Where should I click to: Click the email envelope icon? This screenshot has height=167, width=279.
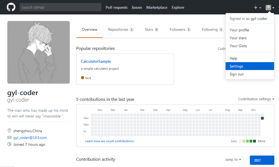point(10,138)
